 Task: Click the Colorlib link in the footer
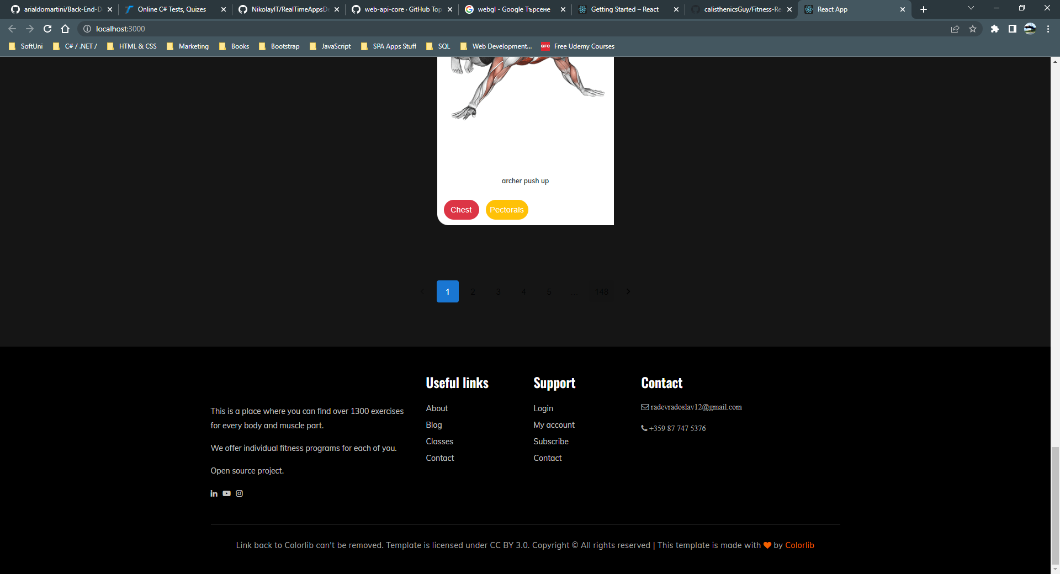click(799, 545)
